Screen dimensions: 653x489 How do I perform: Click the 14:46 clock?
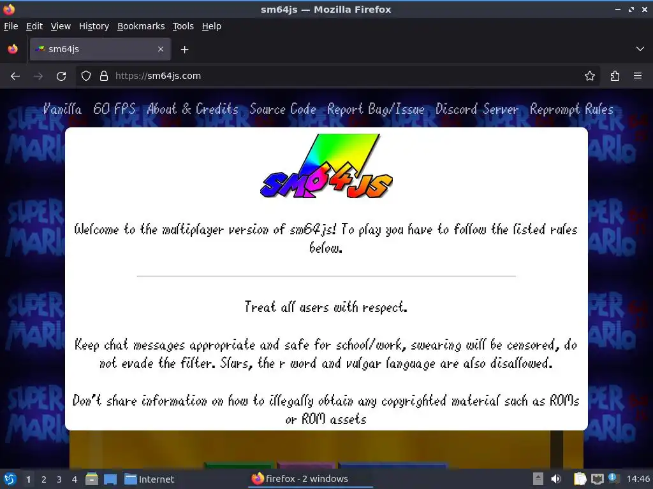point(638,479)
